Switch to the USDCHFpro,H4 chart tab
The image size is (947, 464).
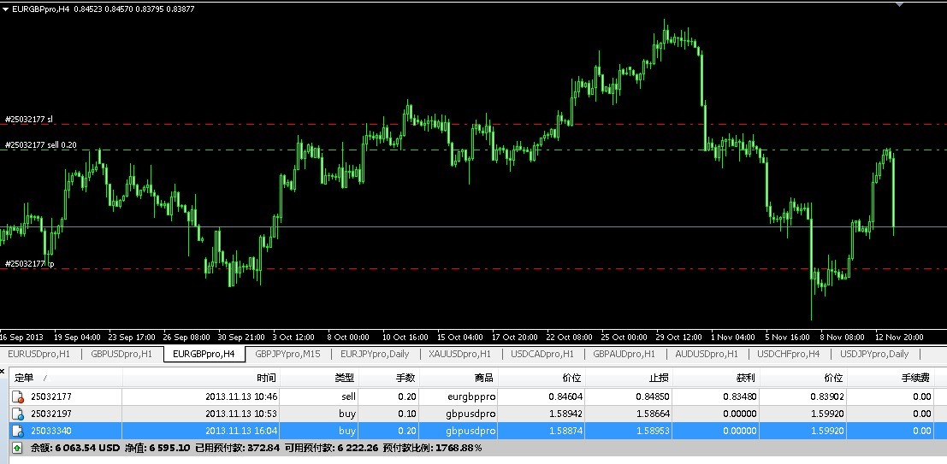point(788,354)
